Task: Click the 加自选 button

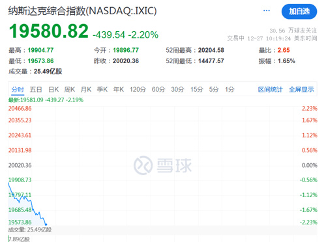Action: (x=299, y=12)
